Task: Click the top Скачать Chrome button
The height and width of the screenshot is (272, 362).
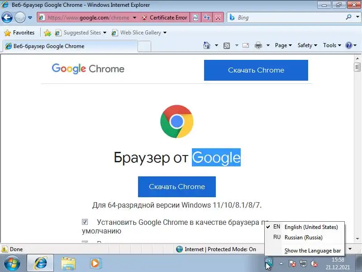Action: pos(256,70)
